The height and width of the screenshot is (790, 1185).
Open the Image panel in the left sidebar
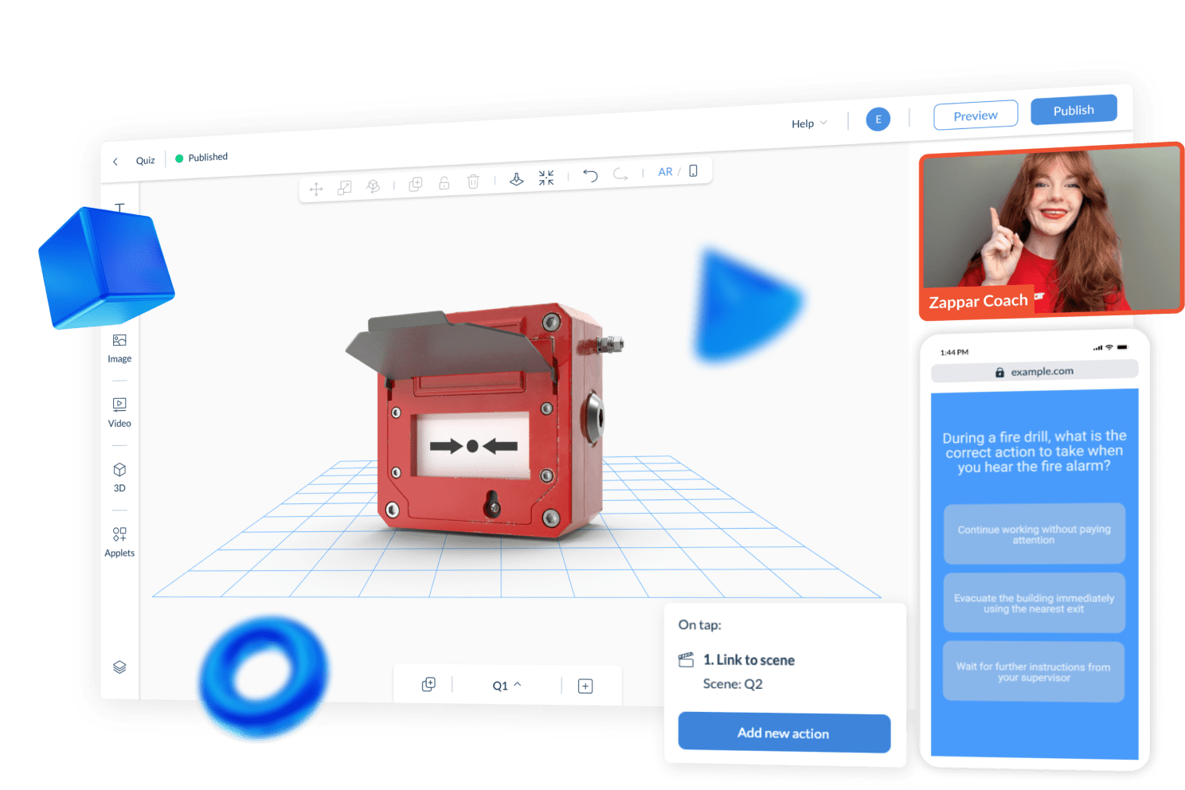coord(119,348)
